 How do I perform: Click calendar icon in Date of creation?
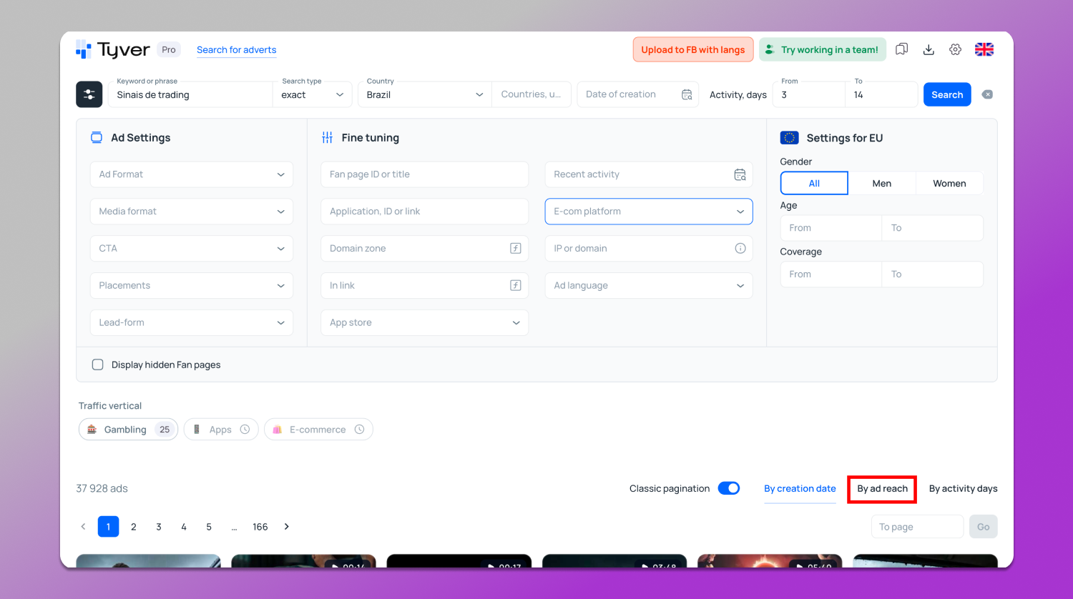pos(687,94)
